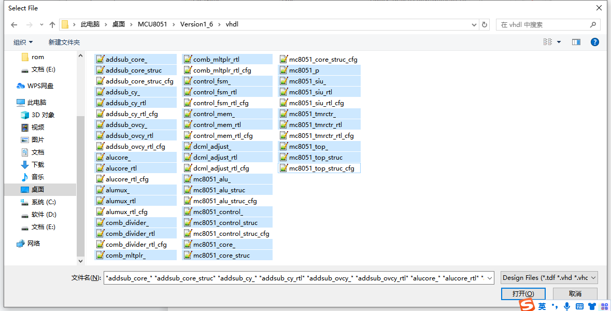The image size is (611, 311).
Task: Select vhdl in the address path
Action: point(232,24)
